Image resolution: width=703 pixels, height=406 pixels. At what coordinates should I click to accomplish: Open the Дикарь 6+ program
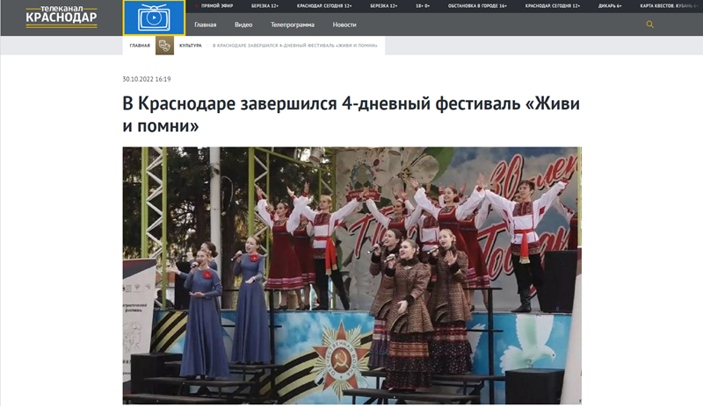tap(610, 6)
